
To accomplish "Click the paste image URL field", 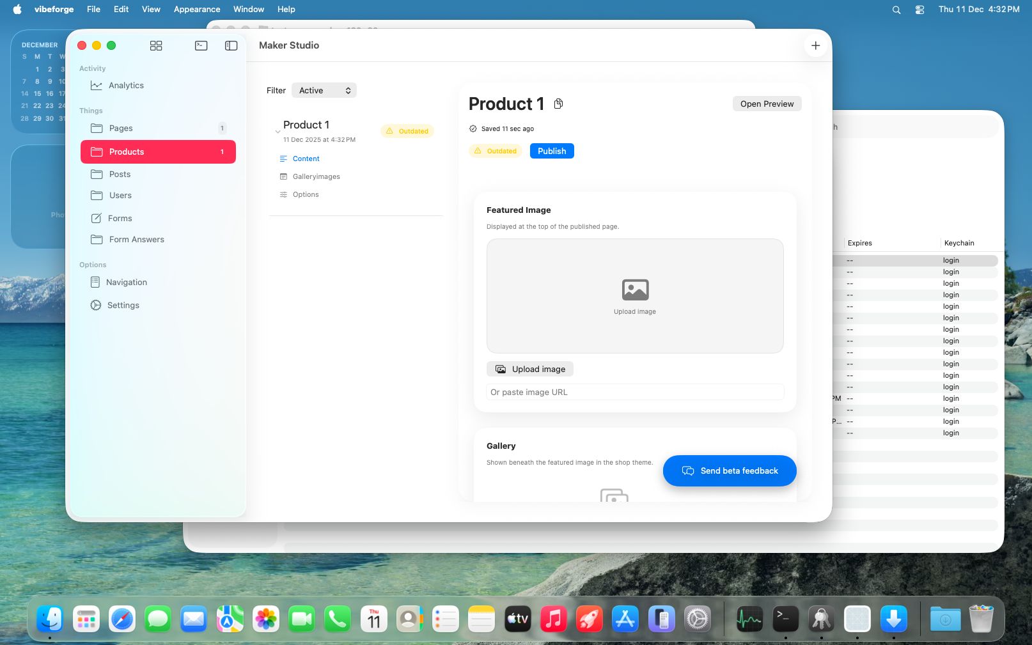I will tap(634, 392).
